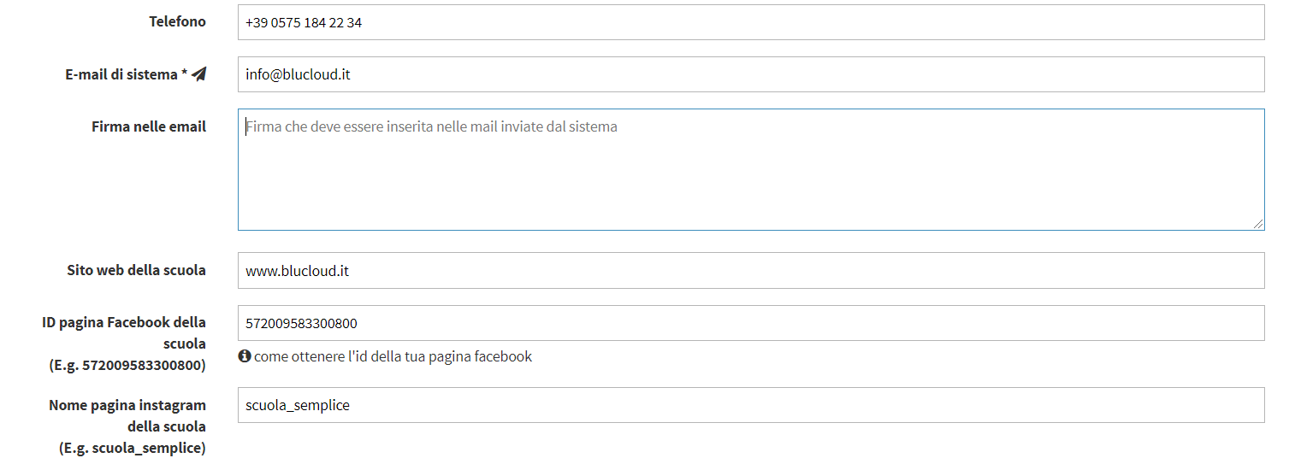Screen dimensions: 1301x464
Task: Click into the E-mail di sistema field
Action: point(751,74)
